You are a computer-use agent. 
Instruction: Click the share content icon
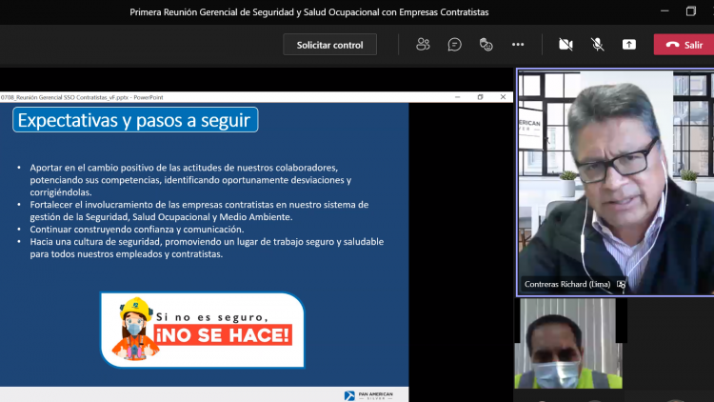point(629,45)
